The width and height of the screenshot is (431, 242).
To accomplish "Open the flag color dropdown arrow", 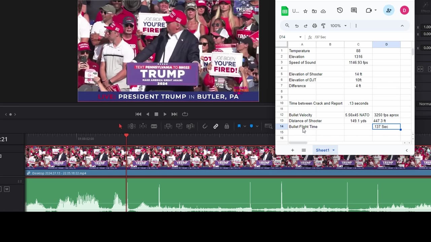I will pyautogui.click(x=245, y=126).
